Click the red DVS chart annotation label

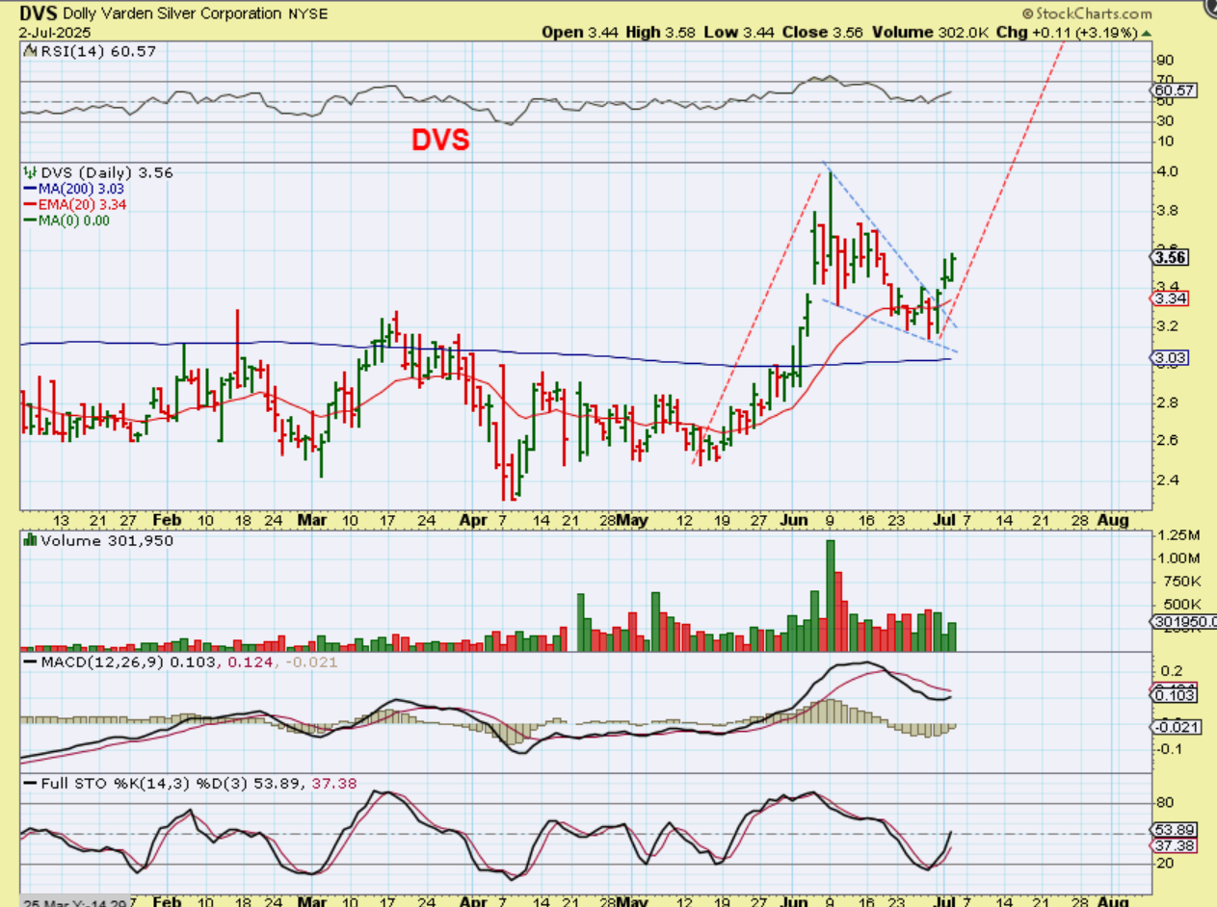pos(440,140)
